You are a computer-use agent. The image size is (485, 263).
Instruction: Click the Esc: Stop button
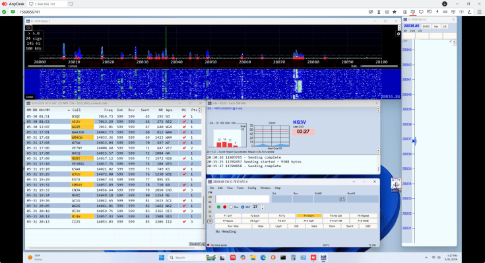233,227
